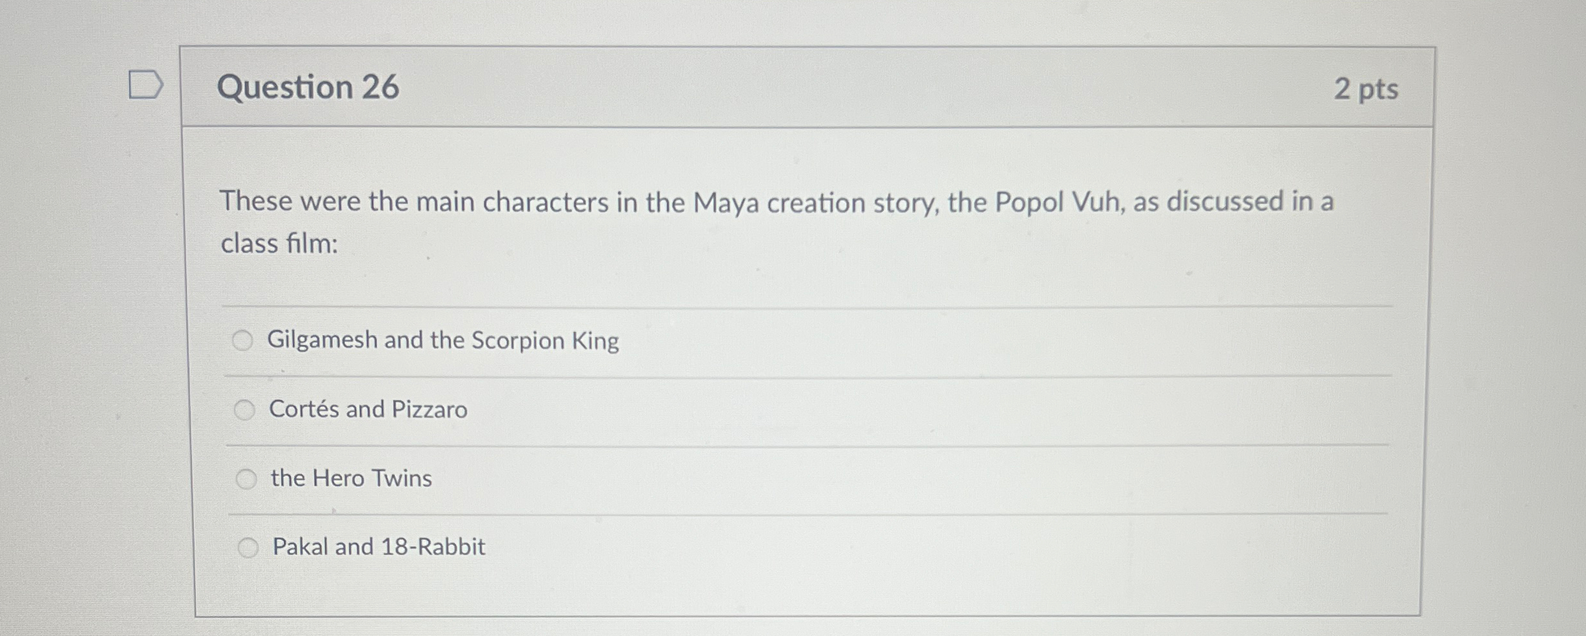Image resolution: width=1586 pixels, height=636 pixels.
Task: Click the 'Question 26' header title
Action: click(308, 88)
